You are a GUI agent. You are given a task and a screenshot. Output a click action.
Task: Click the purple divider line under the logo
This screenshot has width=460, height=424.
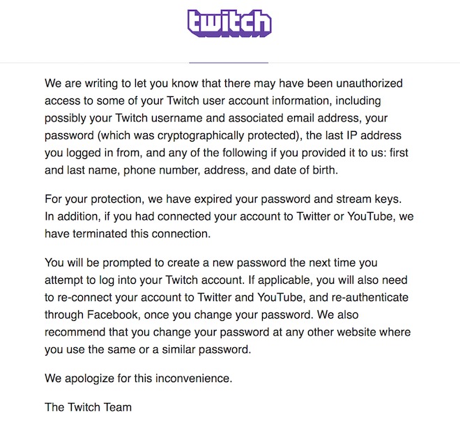click(229, 62)
